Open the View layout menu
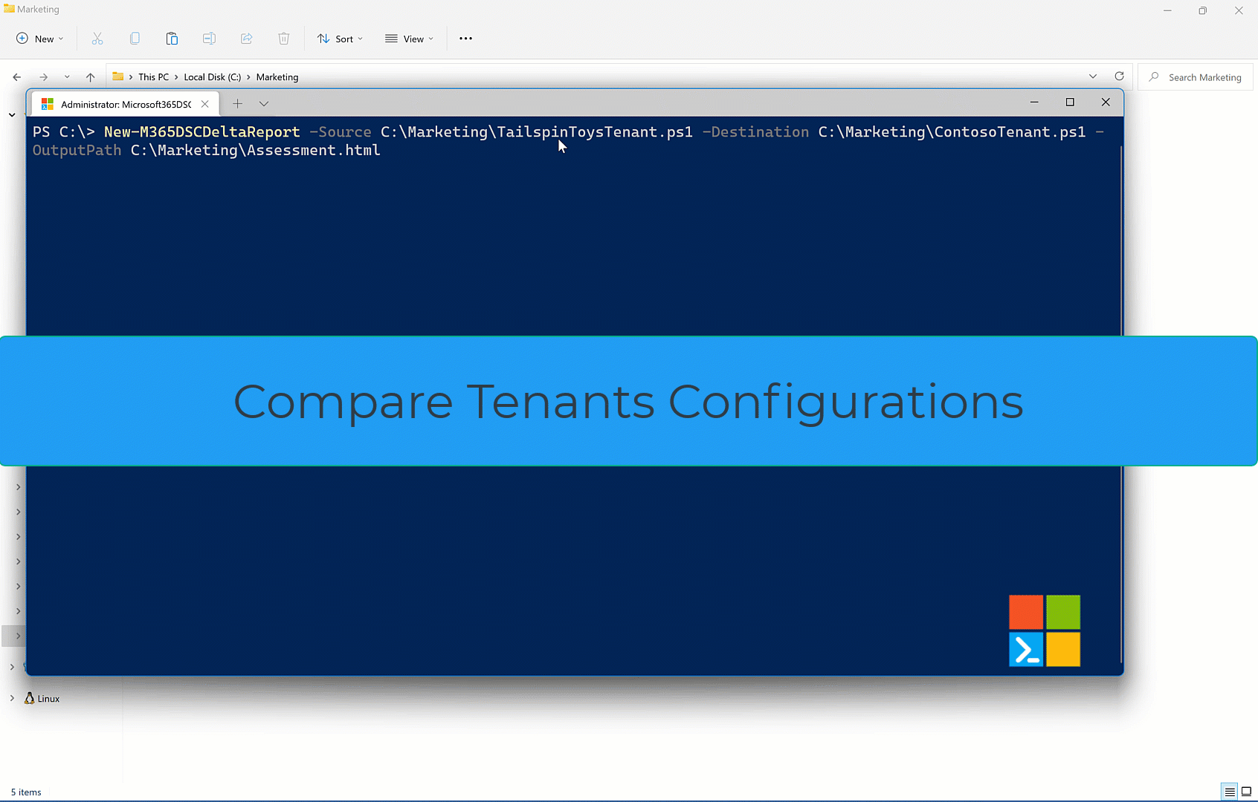This screenshot has width=1258, height=802. tap(409, 39)
